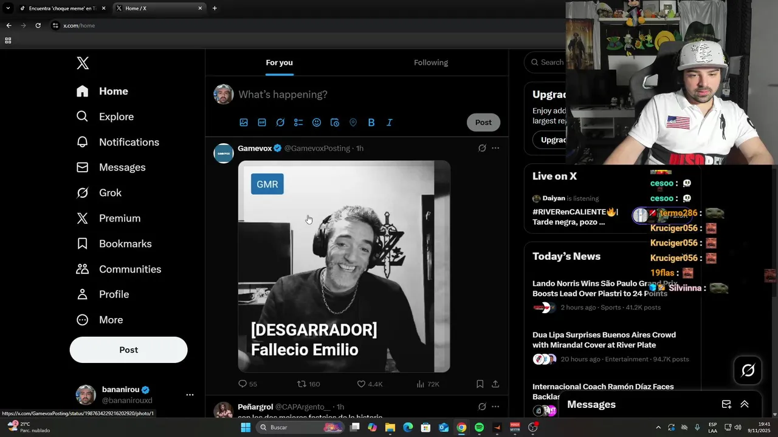This screenshot has height=437, width=778.
Task: Reload the browser page
Action: (x=38, y=25)
